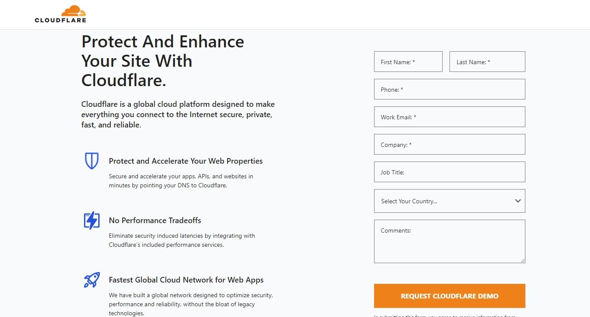Click the text "Secure and accelerate your apps, APIs"
Viewport: 590px width, 317px height.
(x=181, y=181)
